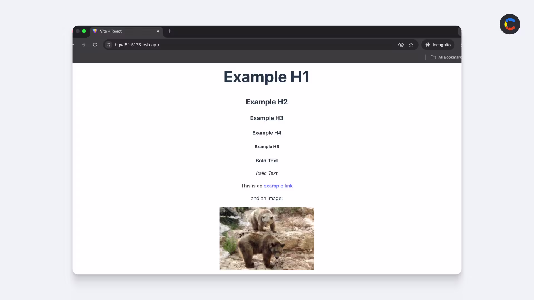Screen dimensions: 534x300
Task: Click the 'and an image:' text
Action: [x=267, y=198]
